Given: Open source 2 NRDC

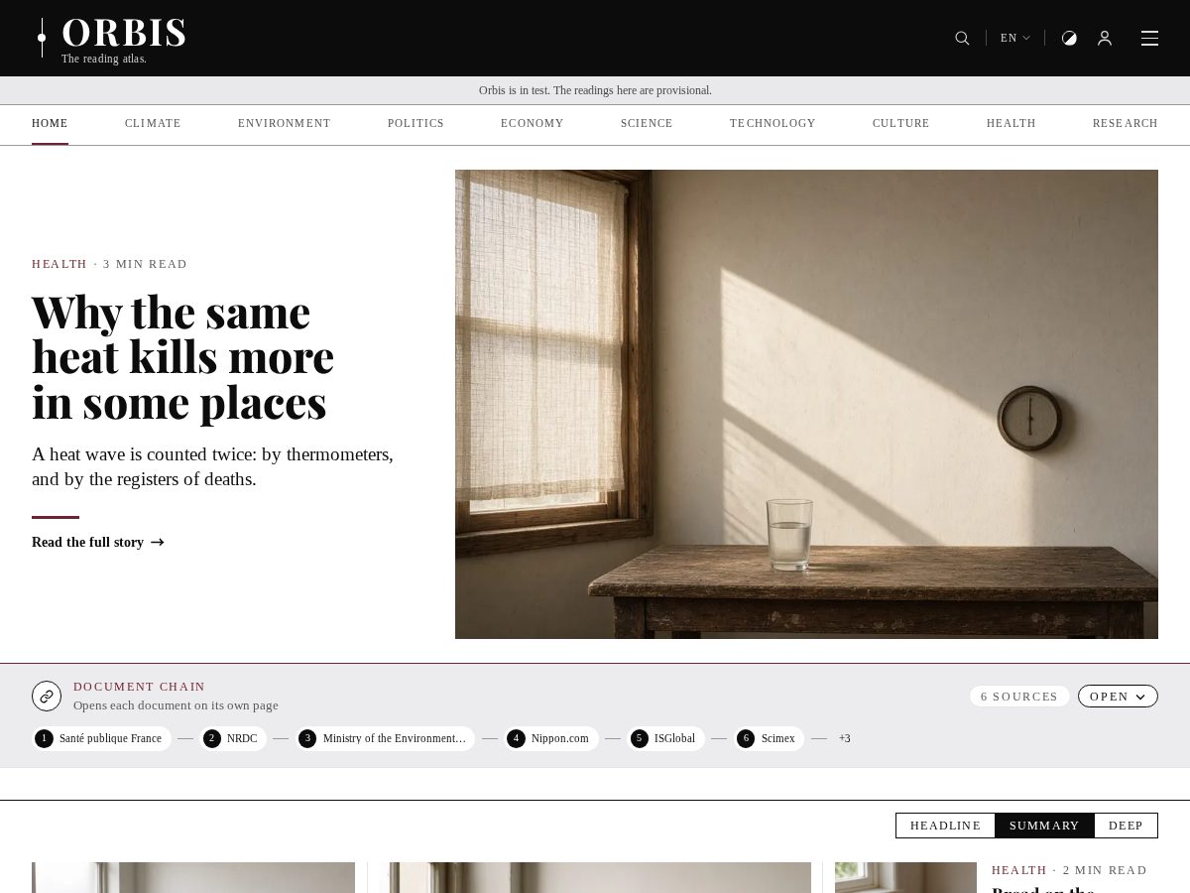Looking at the screenshot, I should point(233,738).
